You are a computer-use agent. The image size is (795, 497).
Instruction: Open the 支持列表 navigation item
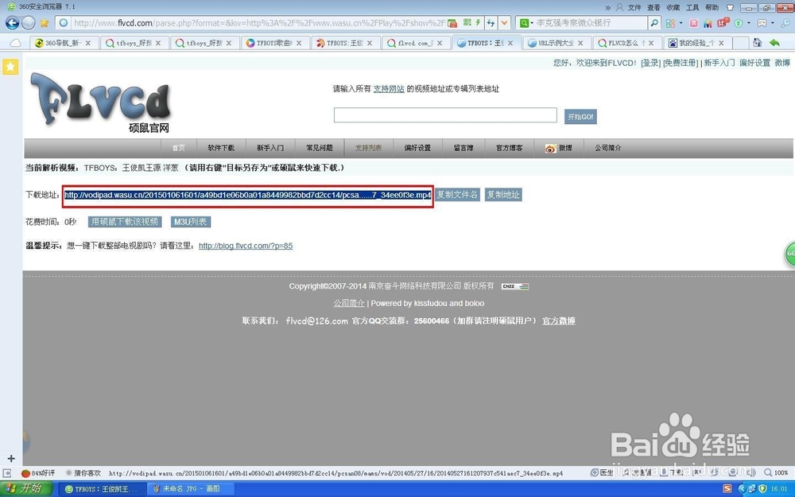click(368, 148)
